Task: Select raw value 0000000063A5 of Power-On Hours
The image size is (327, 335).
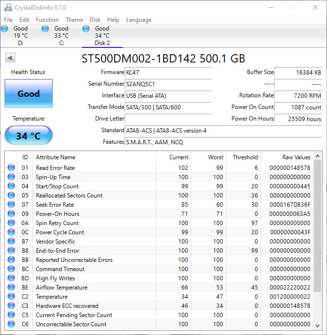Action: (x=290, y=214)
